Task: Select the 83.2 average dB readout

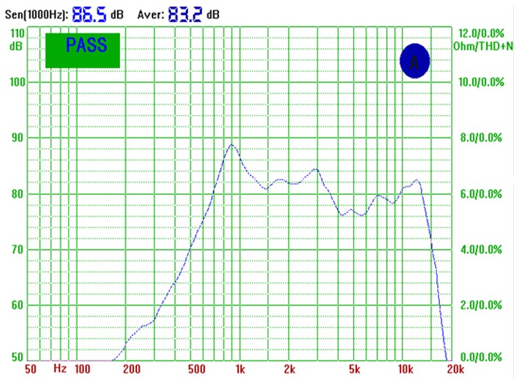Action: tap(185, 13)
